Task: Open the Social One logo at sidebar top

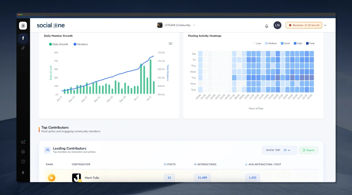Action: coord(23,25)
